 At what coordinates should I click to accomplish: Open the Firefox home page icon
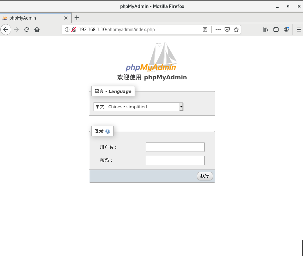[x=37, y=30]
